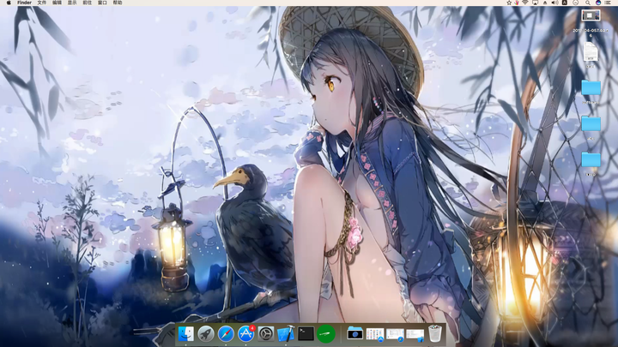The width and height of the screenshot is (618, 347).
Task: Select the RTF document on the desktop
Action: [x=591, y=51]
